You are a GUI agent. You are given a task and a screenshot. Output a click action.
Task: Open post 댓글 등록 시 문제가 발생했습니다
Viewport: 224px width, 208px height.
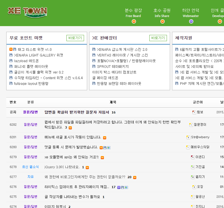(x=71, y=147)
